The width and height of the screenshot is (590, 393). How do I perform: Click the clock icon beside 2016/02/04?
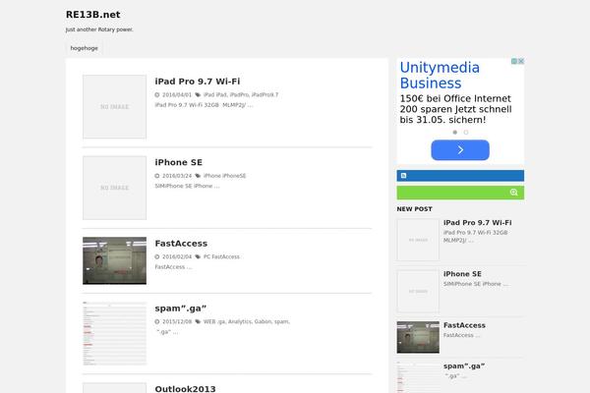[x=157, y=256]
